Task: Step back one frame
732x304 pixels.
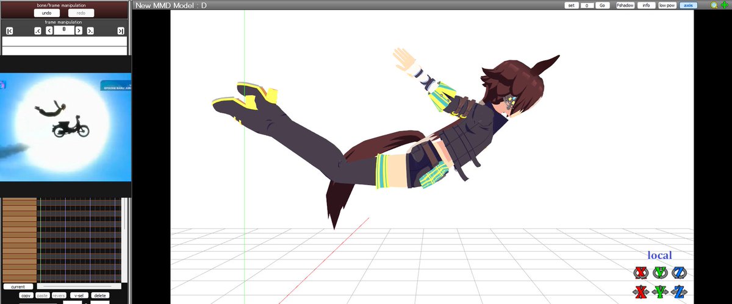Action: [x=49, y=31]
